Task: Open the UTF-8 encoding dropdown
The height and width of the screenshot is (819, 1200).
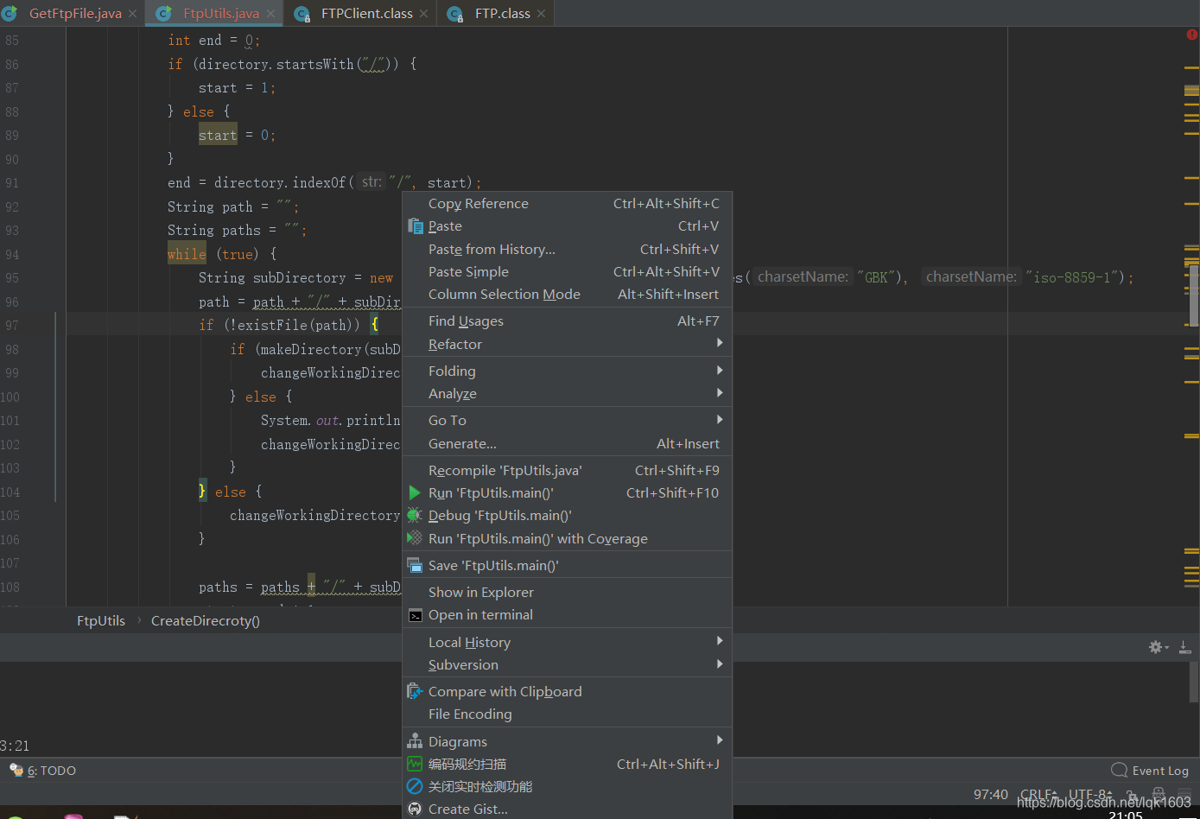Action: coord(1088,794)
